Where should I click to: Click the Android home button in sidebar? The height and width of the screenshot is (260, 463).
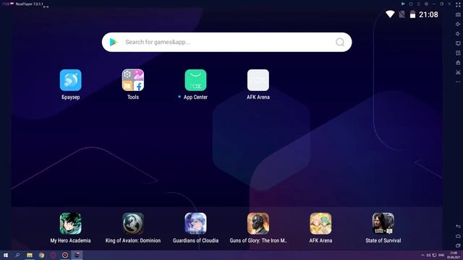[x=458, y=236]
